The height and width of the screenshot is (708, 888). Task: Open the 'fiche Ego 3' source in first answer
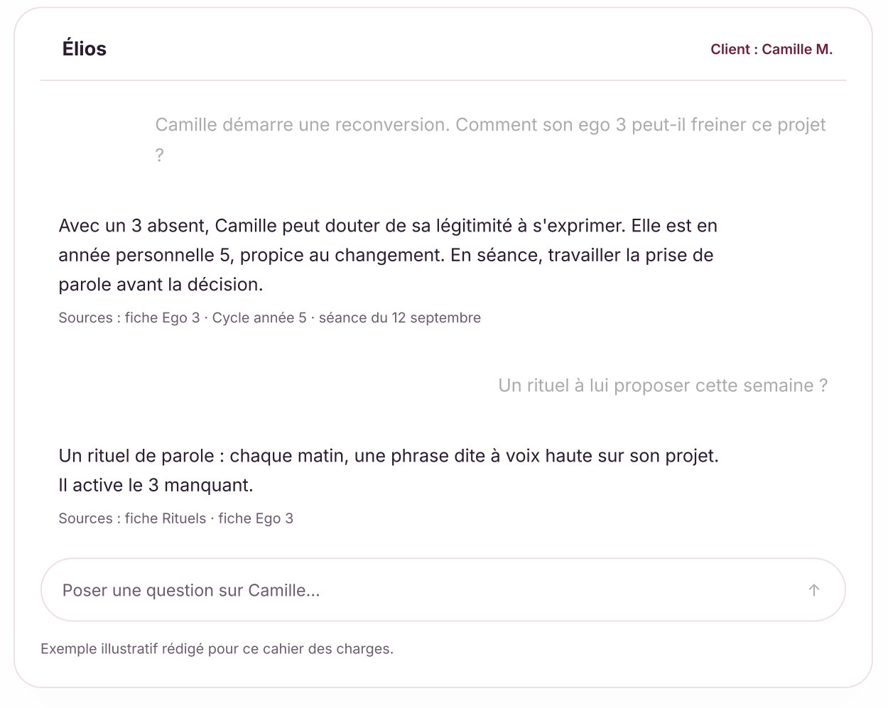pyautogui.click(x=163, y=317)
